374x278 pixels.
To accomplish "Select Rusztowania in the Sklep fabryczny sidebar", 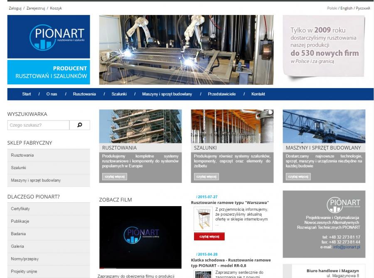I will pos(49,155).
